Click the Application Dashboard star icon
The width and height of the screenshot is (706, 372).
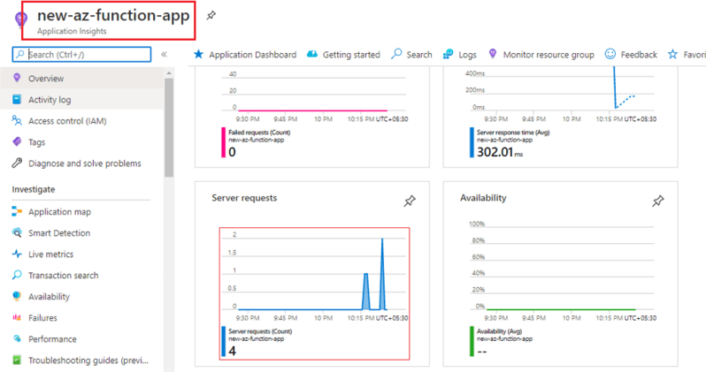click(x=198, y=55)
